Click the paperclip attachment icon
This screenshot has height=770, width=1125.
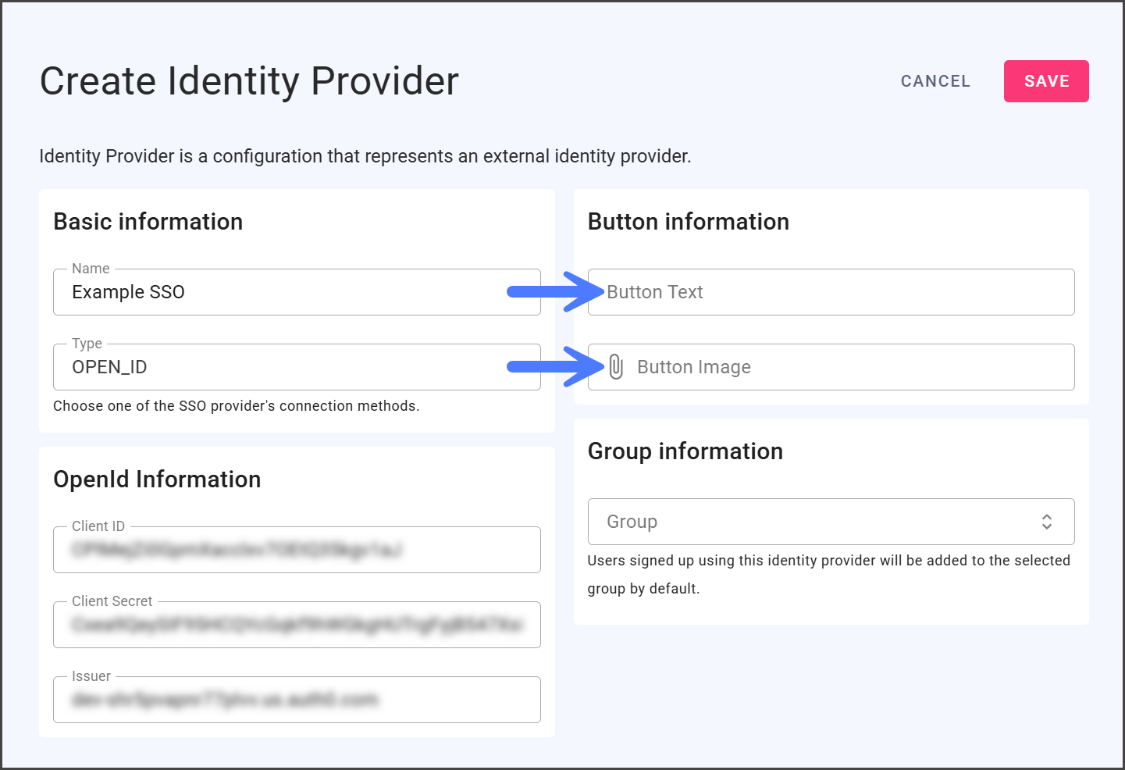click(x=616, y=367)
